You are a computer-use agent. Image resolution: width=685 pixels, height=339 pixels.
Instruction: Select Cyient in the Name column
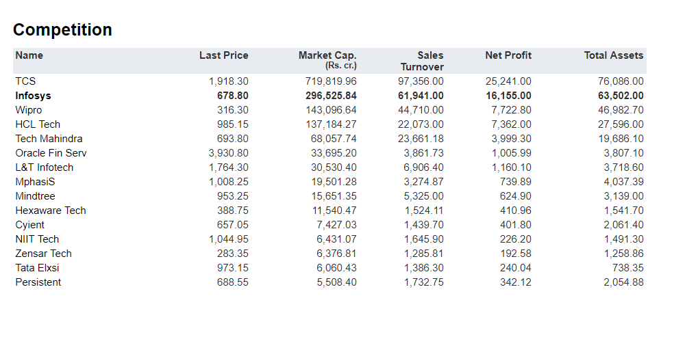(x=29, y=225)
